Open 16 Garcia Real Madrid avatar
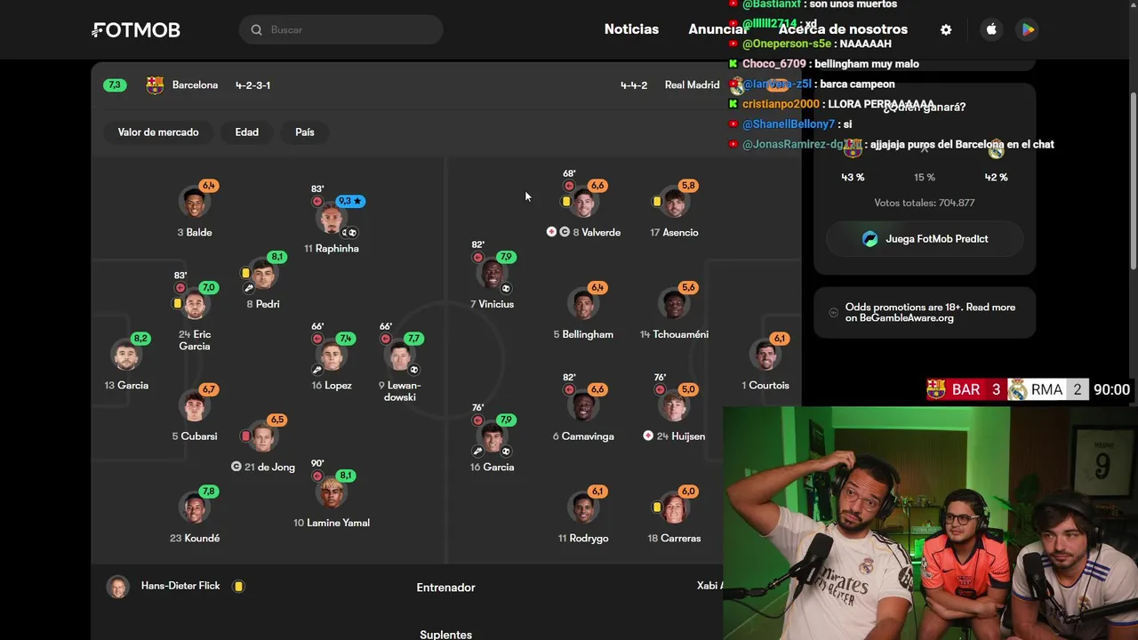The image size is (1138, 640). tap(492, 437)
